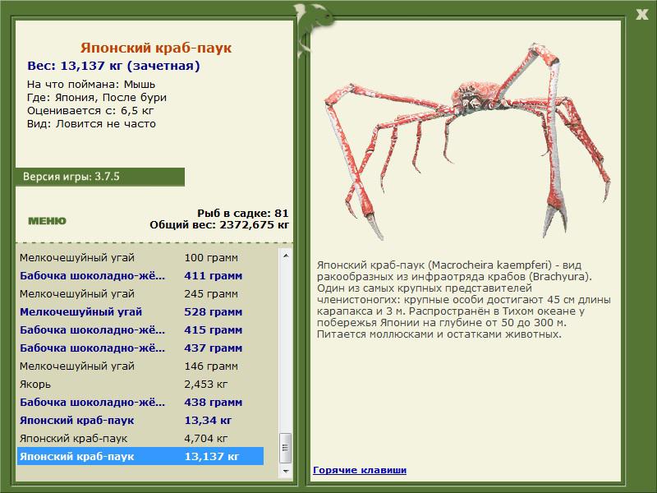
Task: Grab the fish list scrollbar thumb
Action: tap(286, 448)
